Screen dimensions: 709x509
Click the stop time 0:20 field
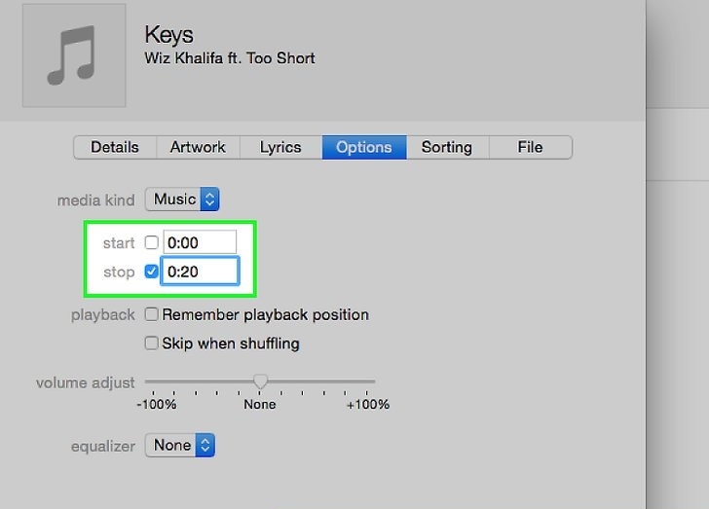[200, 272]
